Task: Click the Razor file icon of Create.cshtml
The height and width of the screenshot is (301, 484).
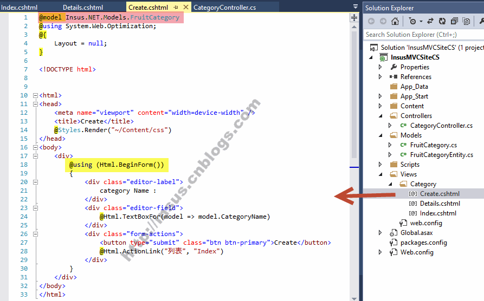Action: 413,194
